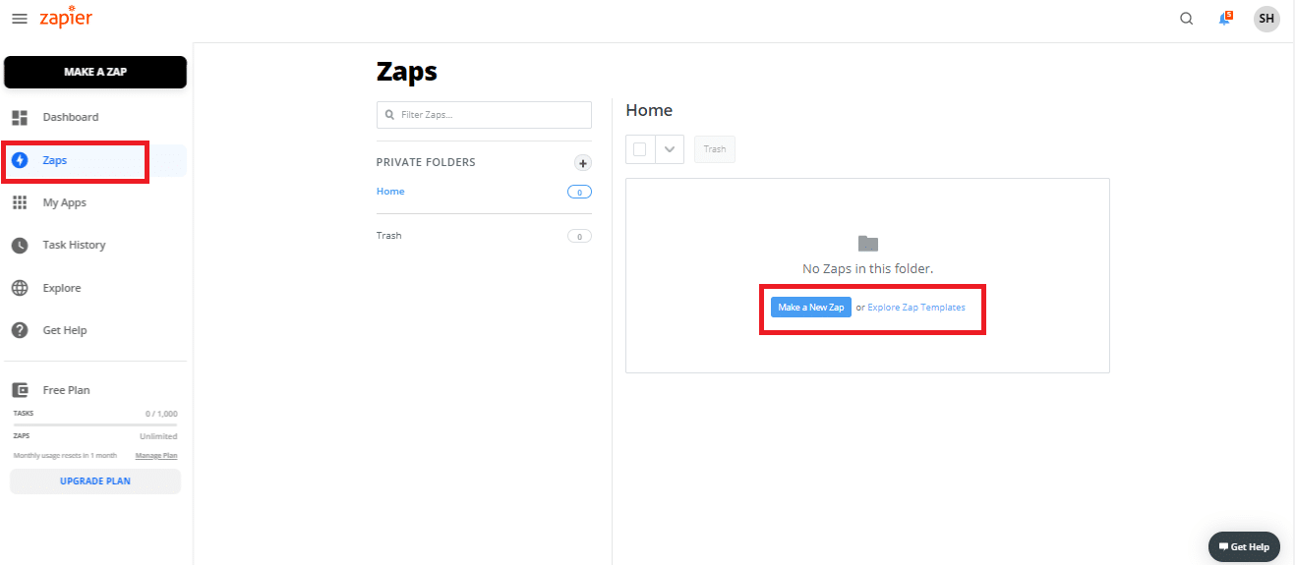Click the search magnifier icon
Image resolution: width=1295 pixels, height=565 pixels.
(x=1186, y=19)
